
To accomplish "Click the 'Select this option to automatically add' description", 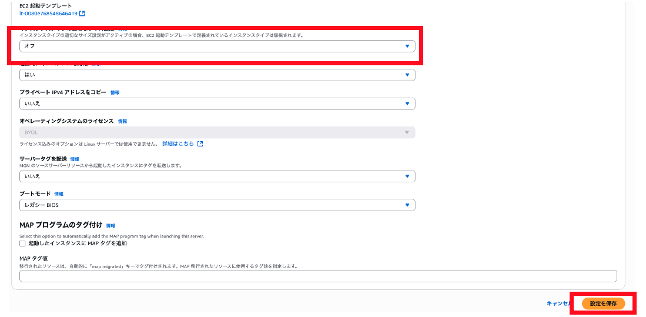I will coord(112,236).
